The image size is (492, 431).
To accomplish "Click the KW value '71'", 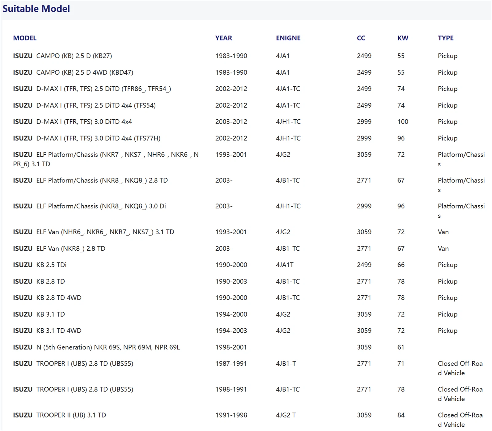I will pos(401,364).
